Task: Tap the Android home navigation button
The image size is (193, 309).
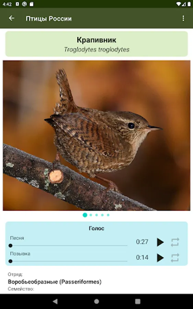Action: point(97,301)
